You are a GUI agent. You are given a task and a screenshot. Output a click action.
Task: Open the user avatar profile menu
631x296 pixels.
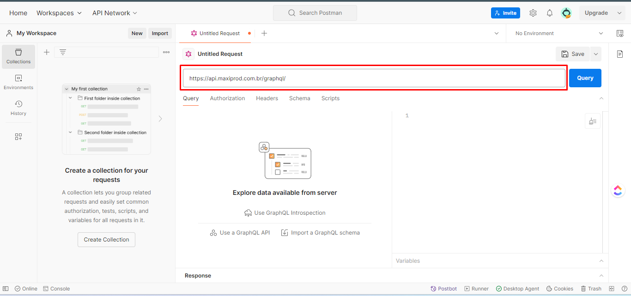click(x=566, y=13)
